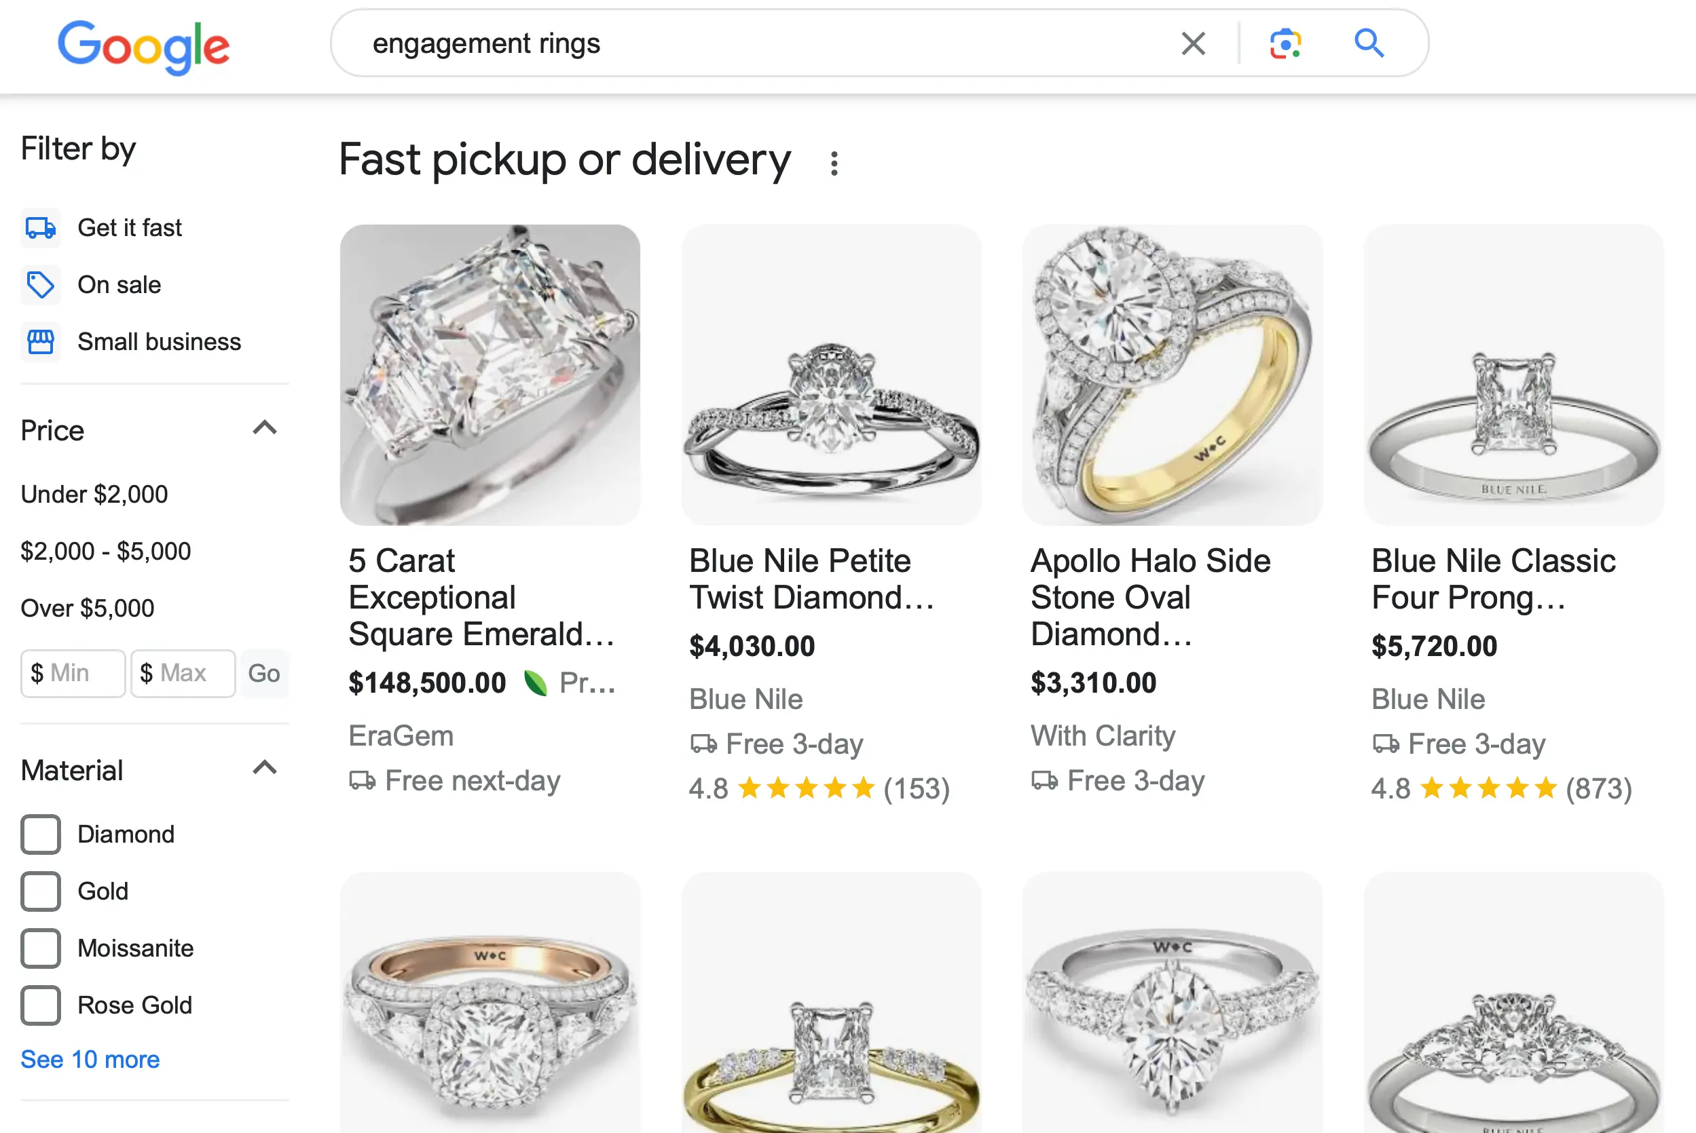Open Google Lens camera search
1696x1133 pixels.
pos(1285,43)
